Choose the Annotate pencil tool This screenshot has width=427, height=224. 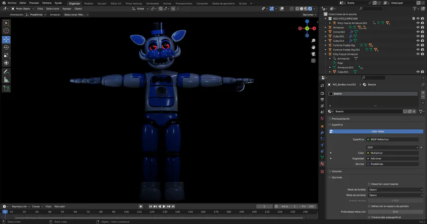click(x=6, y=72)
